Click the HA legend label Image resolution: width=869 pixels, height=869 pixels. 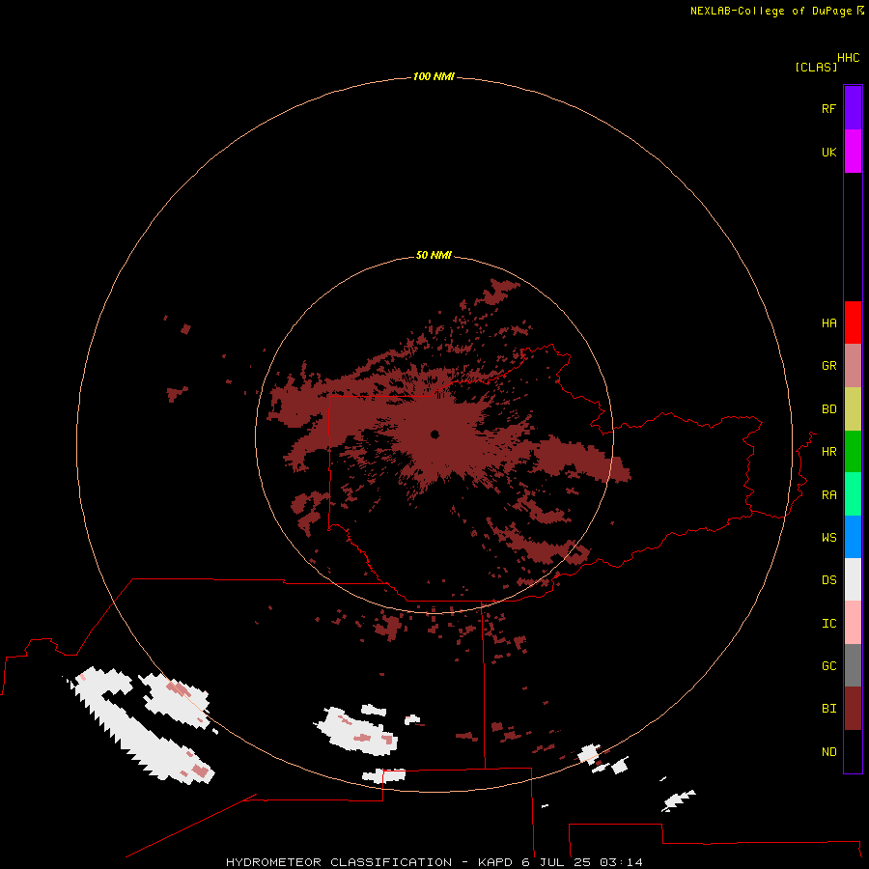(x=829, y=323)
